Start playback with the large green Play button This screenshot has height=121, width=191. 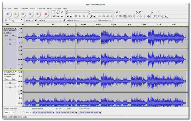pos(16,14)
